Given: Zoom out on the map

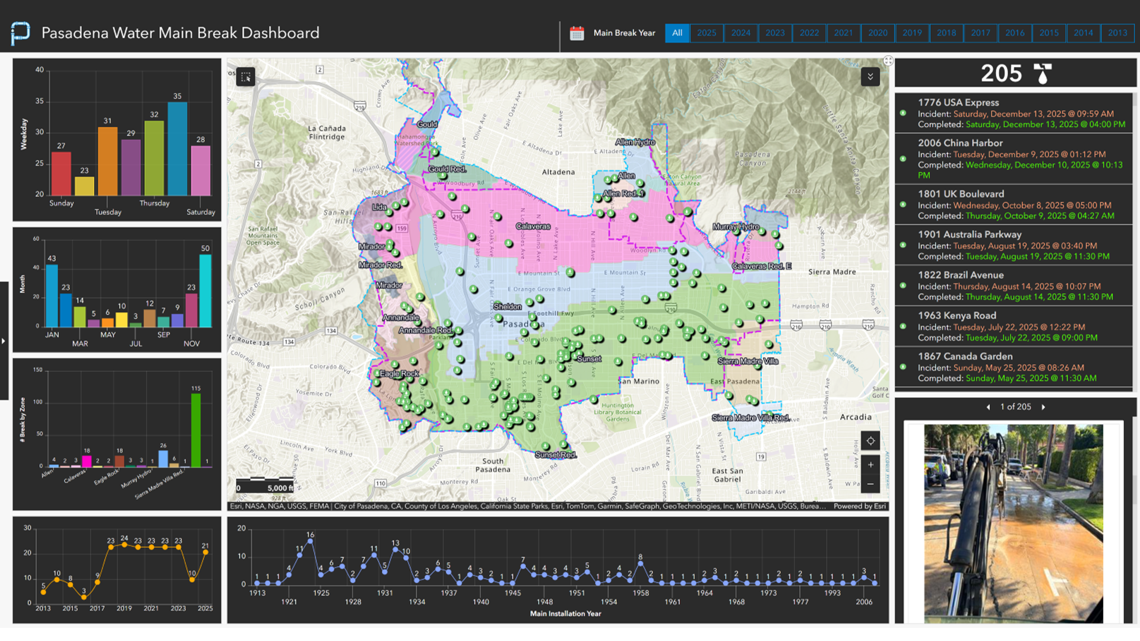Looking at the screenshot, I should coord(870,484).
